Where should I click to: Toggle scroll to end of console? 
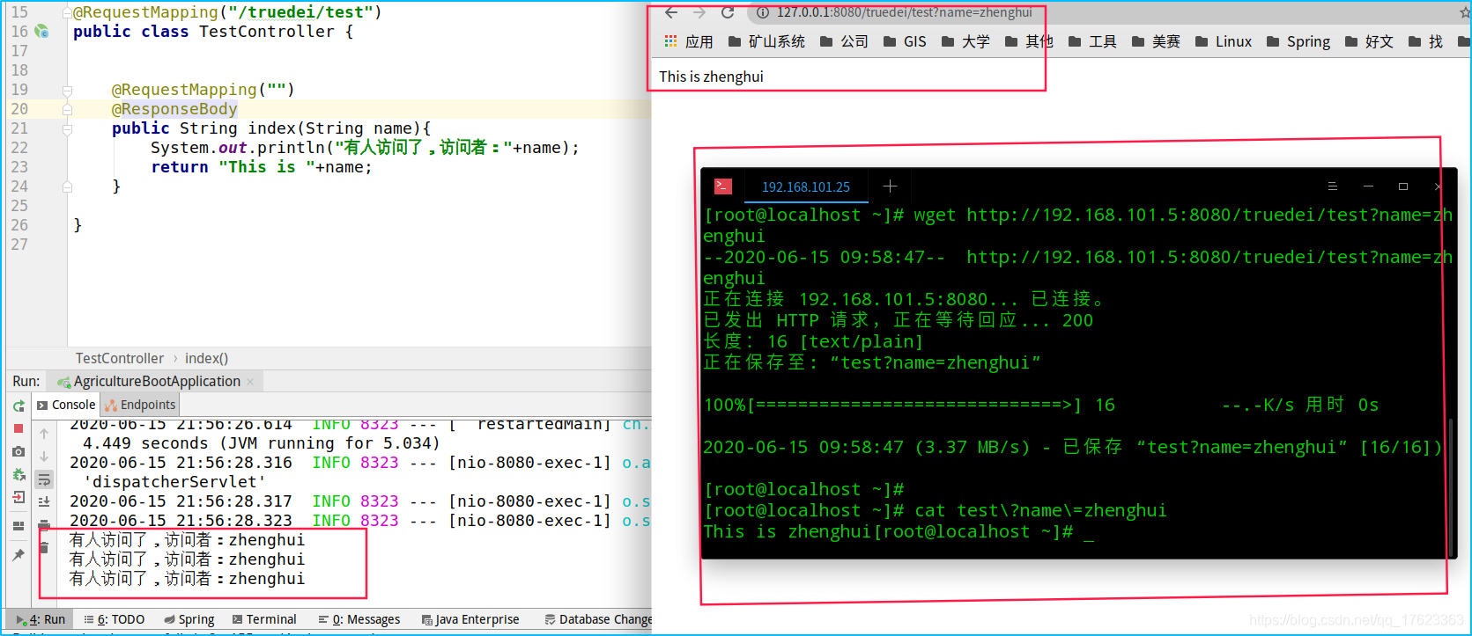point(44,502)
